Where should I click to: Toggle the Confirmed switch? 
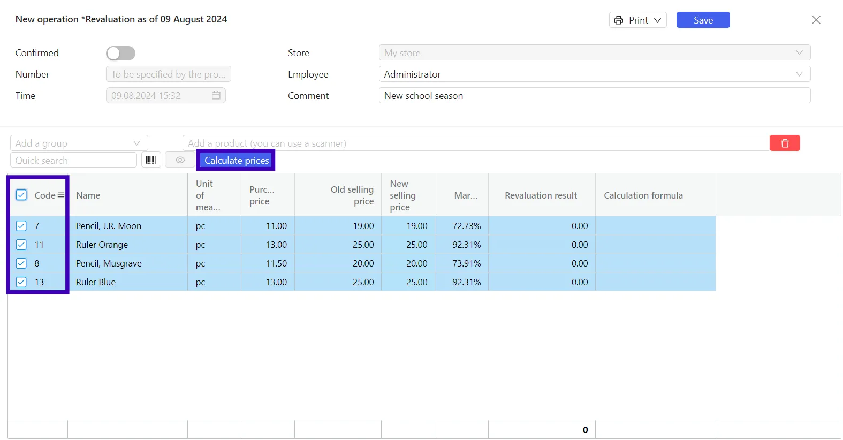[x=120, y=53]
